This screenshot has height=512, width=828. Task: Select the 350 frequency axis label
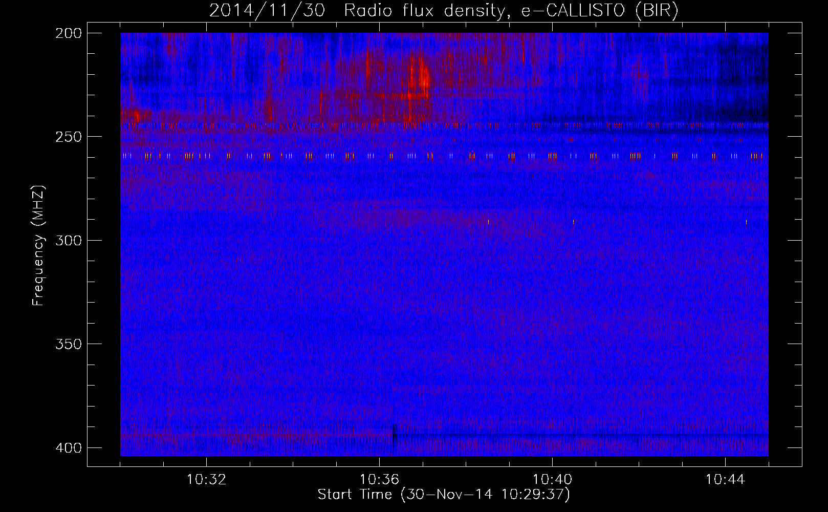68,344
